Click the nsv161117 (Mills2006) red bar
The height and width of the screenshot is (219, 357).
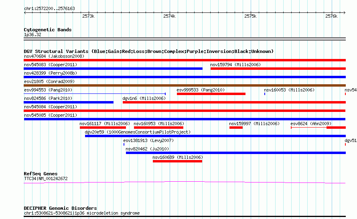pos(103,128)
